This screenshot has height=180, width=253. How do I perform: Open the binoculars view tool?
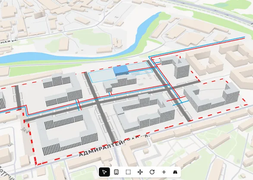click(x=175, y=172)
